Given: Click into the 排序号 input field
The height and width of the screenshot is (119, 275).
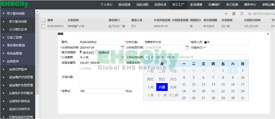Looking at the screenshot, I should (x=101, y=91).
